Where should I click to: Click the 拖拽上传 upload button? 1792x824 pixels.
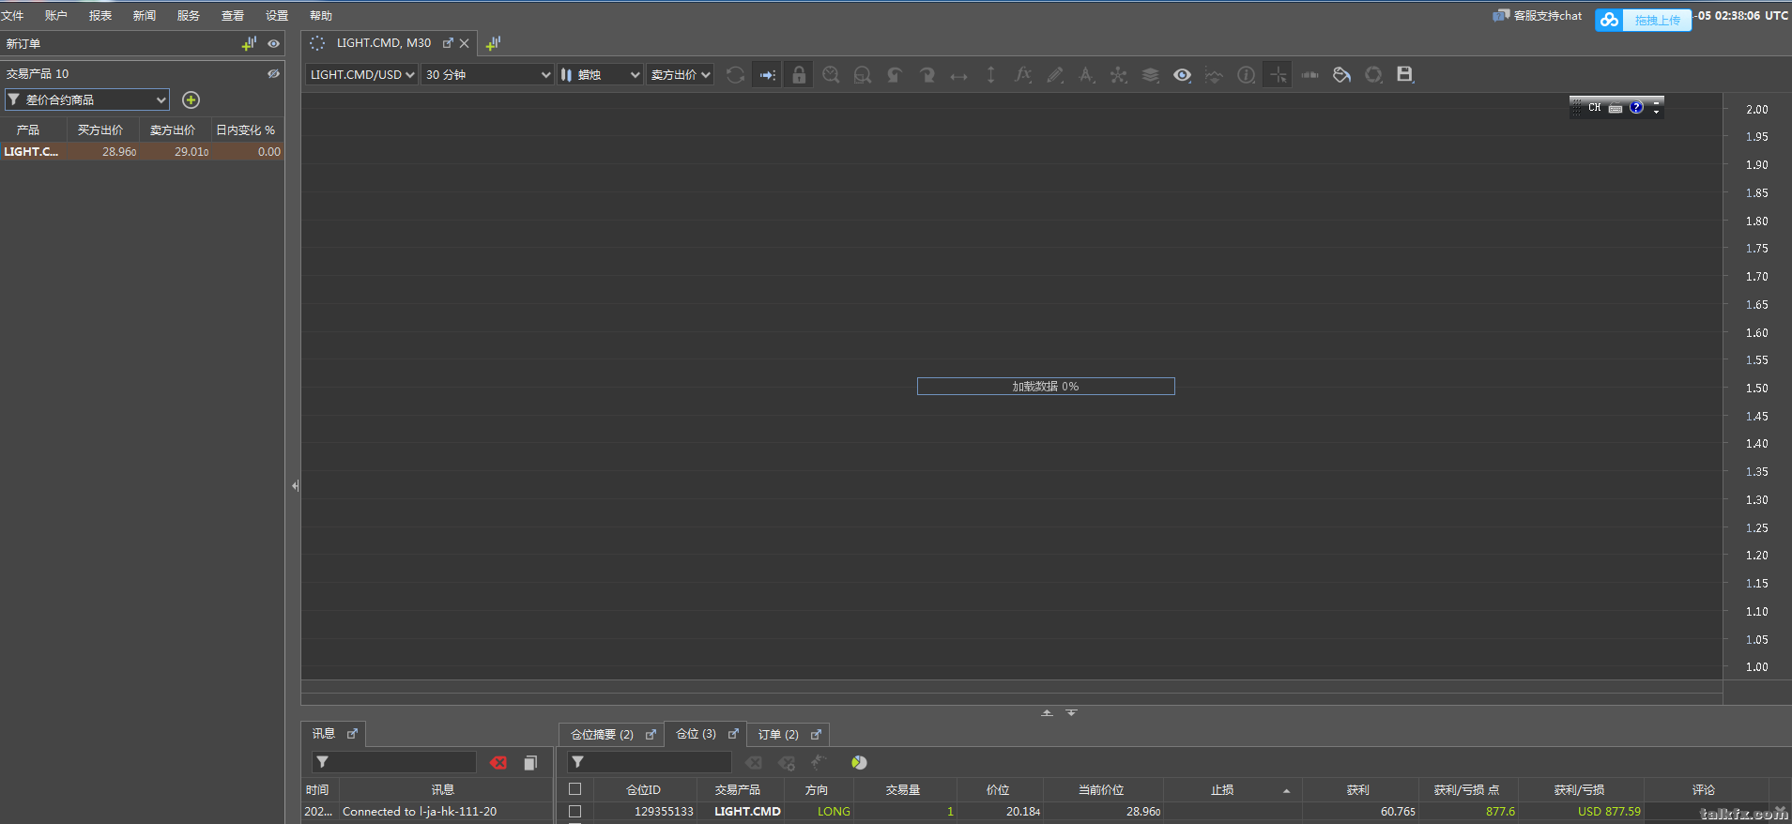tap(1643, 20)
